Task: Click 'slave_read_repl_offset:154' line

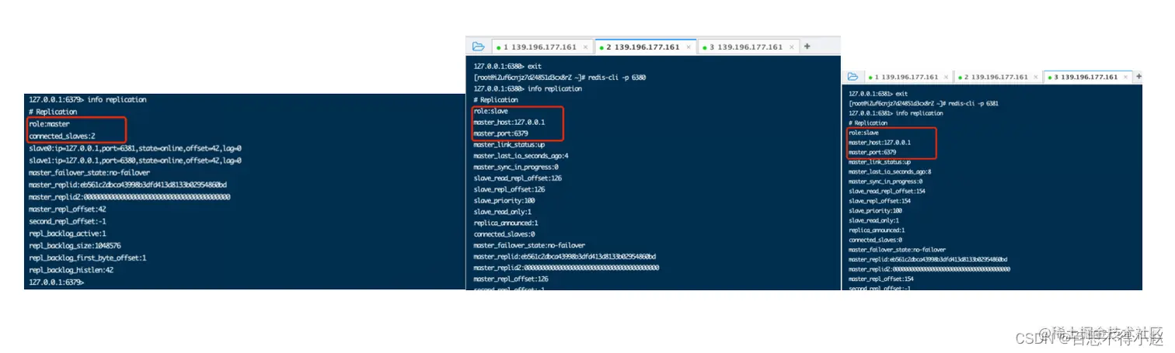Action: pyautogui.click(x=887, y=191)
